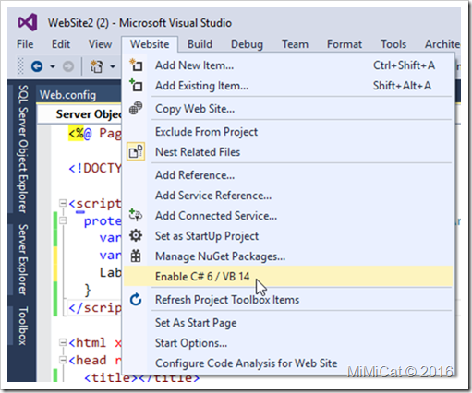
Task: Click the Add New Item icon
Action: (136, 65)
